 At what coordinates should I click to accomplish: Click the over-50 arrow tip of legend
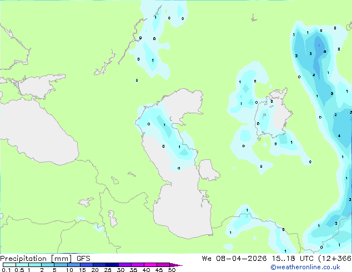(x=176, y=265)
